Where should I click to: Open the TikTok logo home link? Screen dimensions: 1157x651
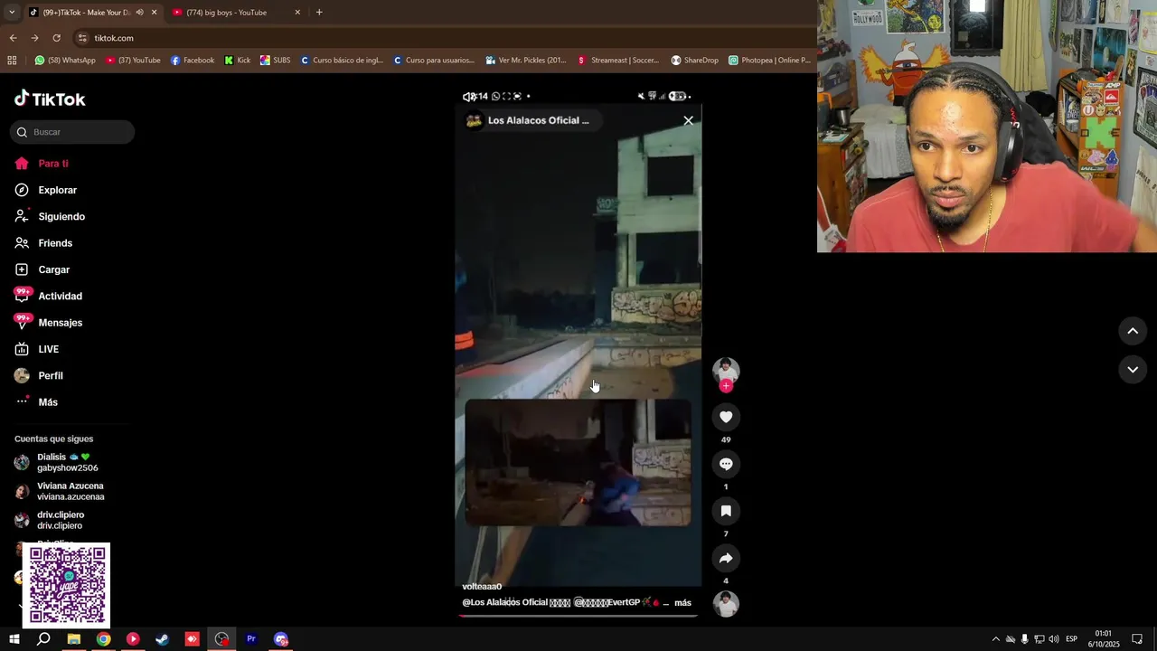[50, 99]
